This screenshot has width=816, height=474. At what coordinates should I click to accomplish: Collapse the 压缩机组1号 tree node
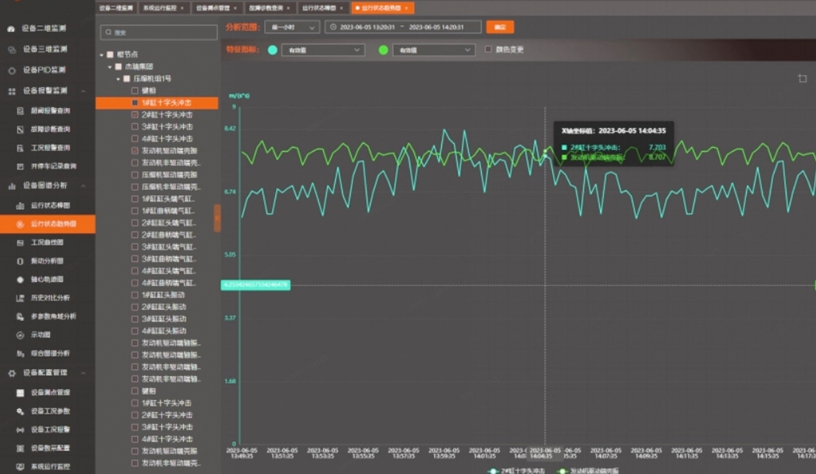(x=119, y=78)
